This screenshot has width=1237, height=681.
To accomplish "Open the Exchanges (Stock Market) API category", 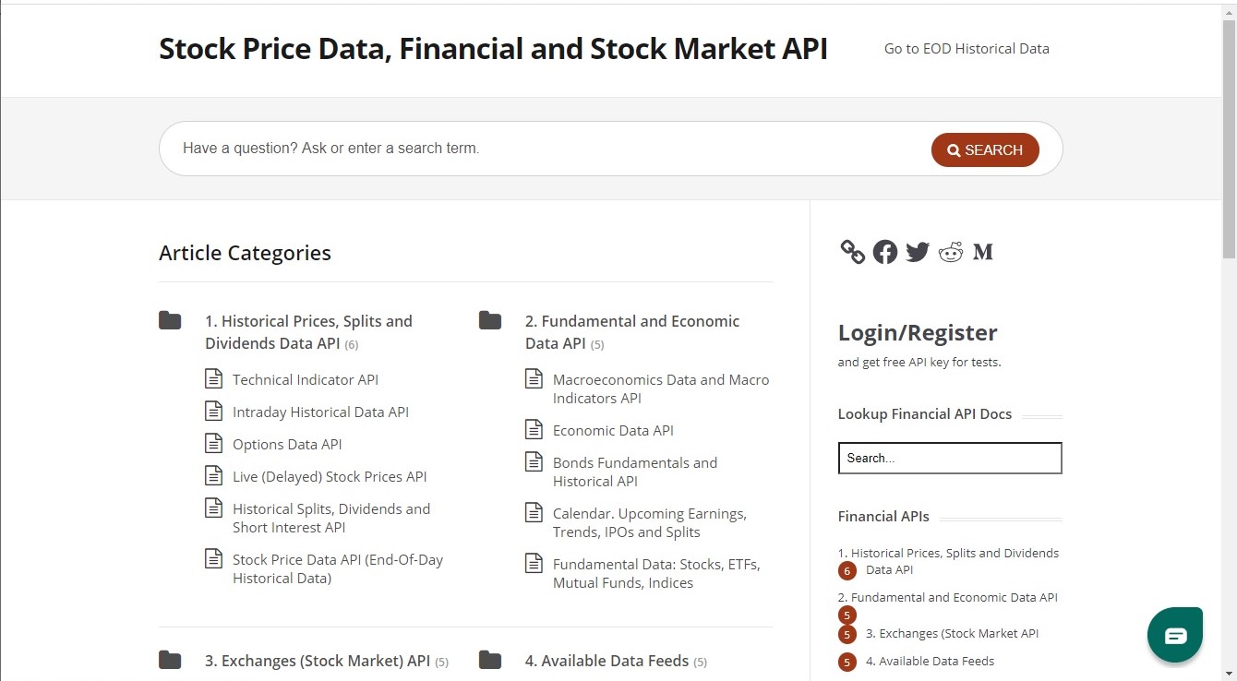I will tap(318, 660).
